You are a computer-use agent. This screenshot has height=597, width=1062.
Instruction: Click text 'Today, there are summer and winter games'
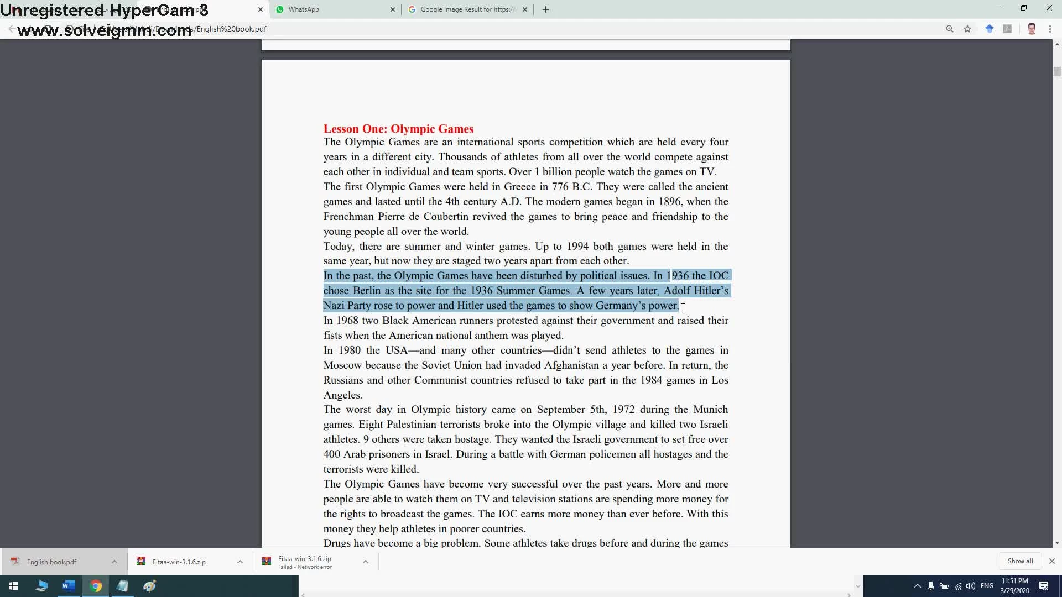pyautogui.click(x=426, y=247)
